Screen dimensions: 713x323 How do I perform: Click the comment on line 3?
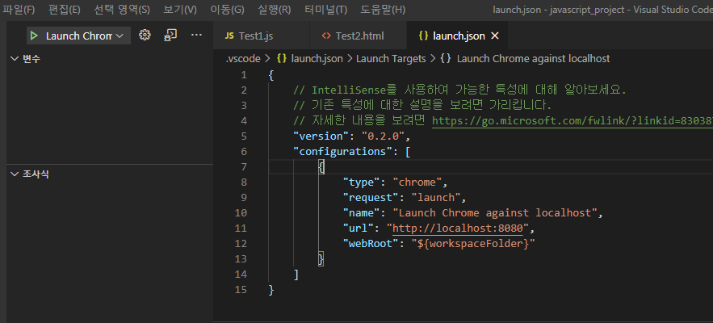tap(422, 106)
